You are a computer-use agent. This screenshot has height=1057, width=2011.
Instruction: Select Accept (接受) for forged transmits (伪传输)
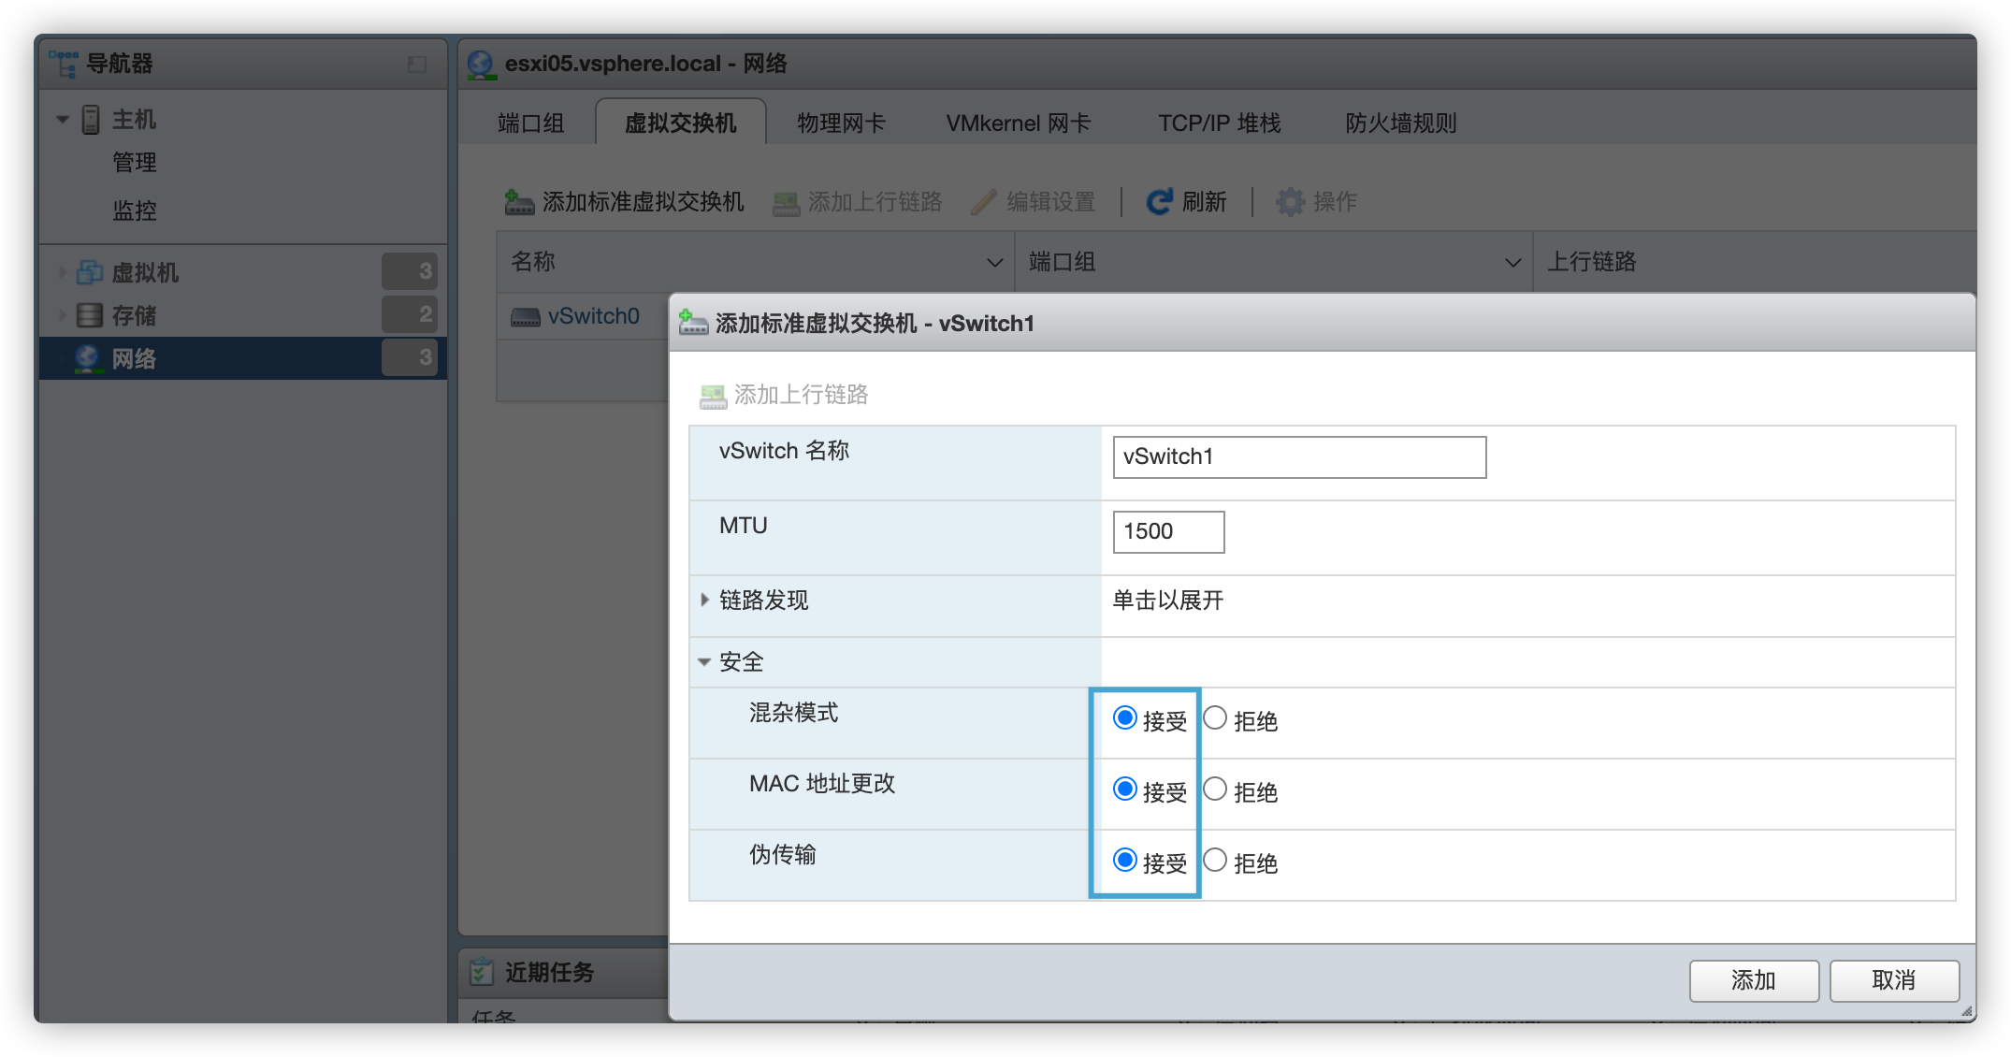(1125, 861)
